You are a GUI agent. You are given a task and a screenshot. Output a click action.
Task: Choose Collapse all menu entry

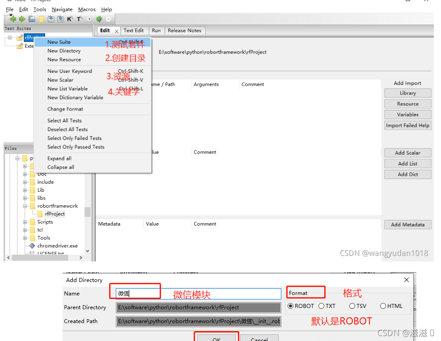[x=93, y=167]
